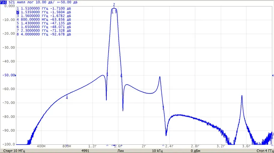This screenshot has width=274, height=153.
Task: Select marker 7 row 2.3000000 ГГц
Action: [x=44, y=31]
